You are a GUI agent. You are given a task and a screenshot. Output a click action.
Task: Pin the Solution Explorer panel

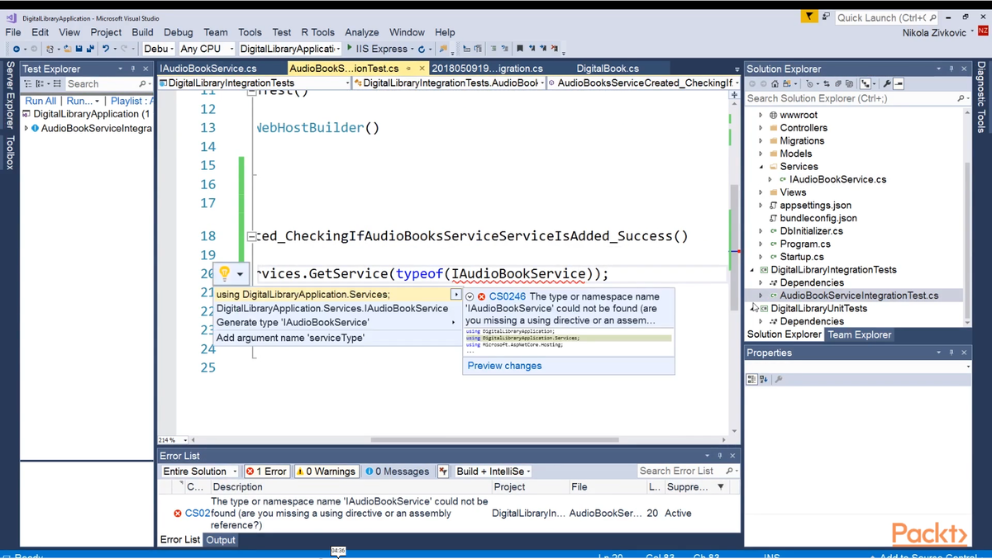951,69
